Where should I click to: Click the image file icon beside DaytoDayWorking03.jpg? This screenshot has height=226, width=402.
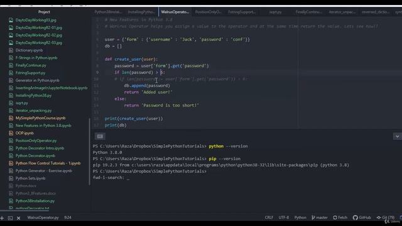coord(11,20)
